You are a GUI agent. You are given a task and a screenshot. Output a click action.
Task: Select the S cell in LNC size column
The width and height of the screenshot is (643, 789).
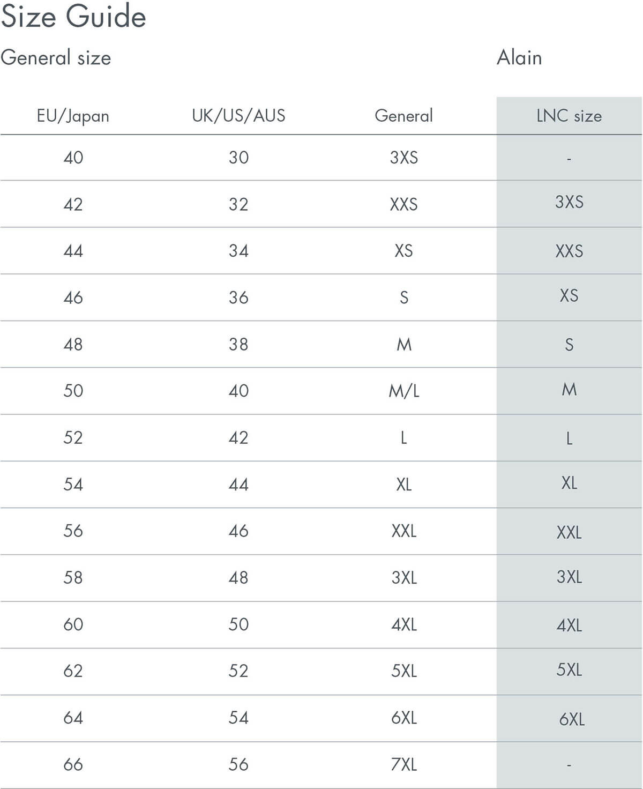coord(569,345)
